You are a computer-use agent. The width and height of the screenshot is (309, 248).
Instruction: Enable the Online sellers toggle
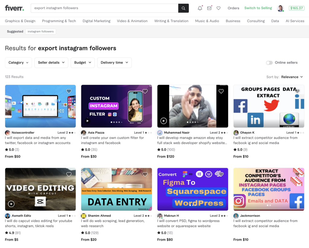tap(269, 62)
